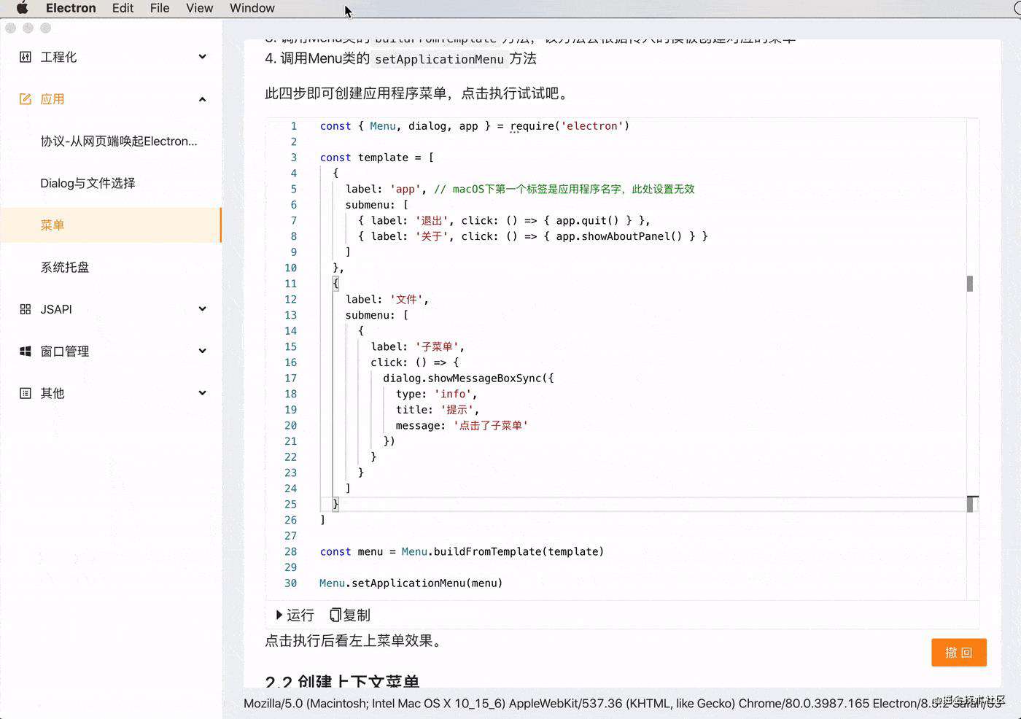
Task: Collapse the 应用 section chevron
Action: coord(202,99)
